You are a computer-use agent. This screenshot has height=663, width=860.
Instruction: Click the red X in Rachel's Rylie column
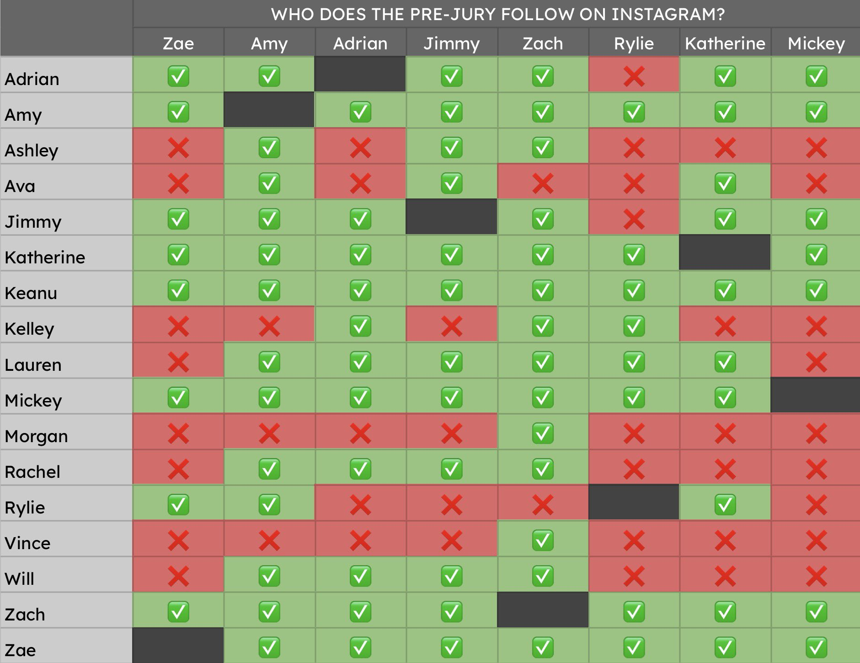point(634,469)
